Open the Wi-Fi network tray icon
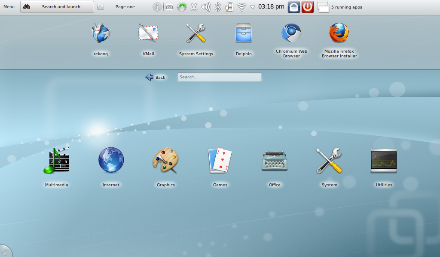The height and width of the screenshot is (257, 440). pos(241,7)
